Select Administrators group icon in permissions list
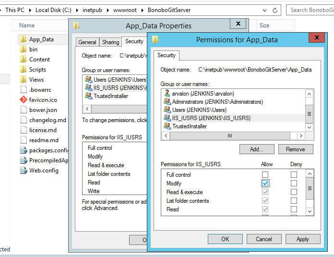The height and width of the screenshot is (257, 334). tap(167, 101)
